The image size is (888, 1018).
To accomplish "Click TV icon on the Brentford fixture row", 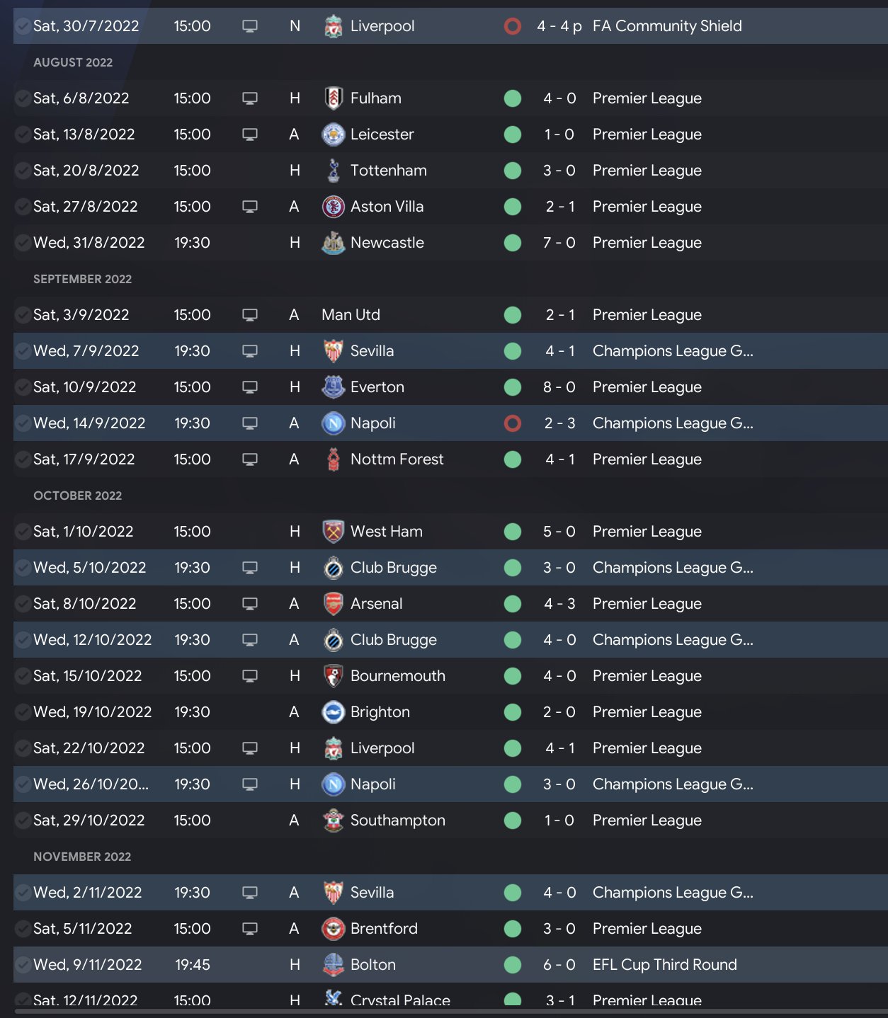I will (250, 929).
